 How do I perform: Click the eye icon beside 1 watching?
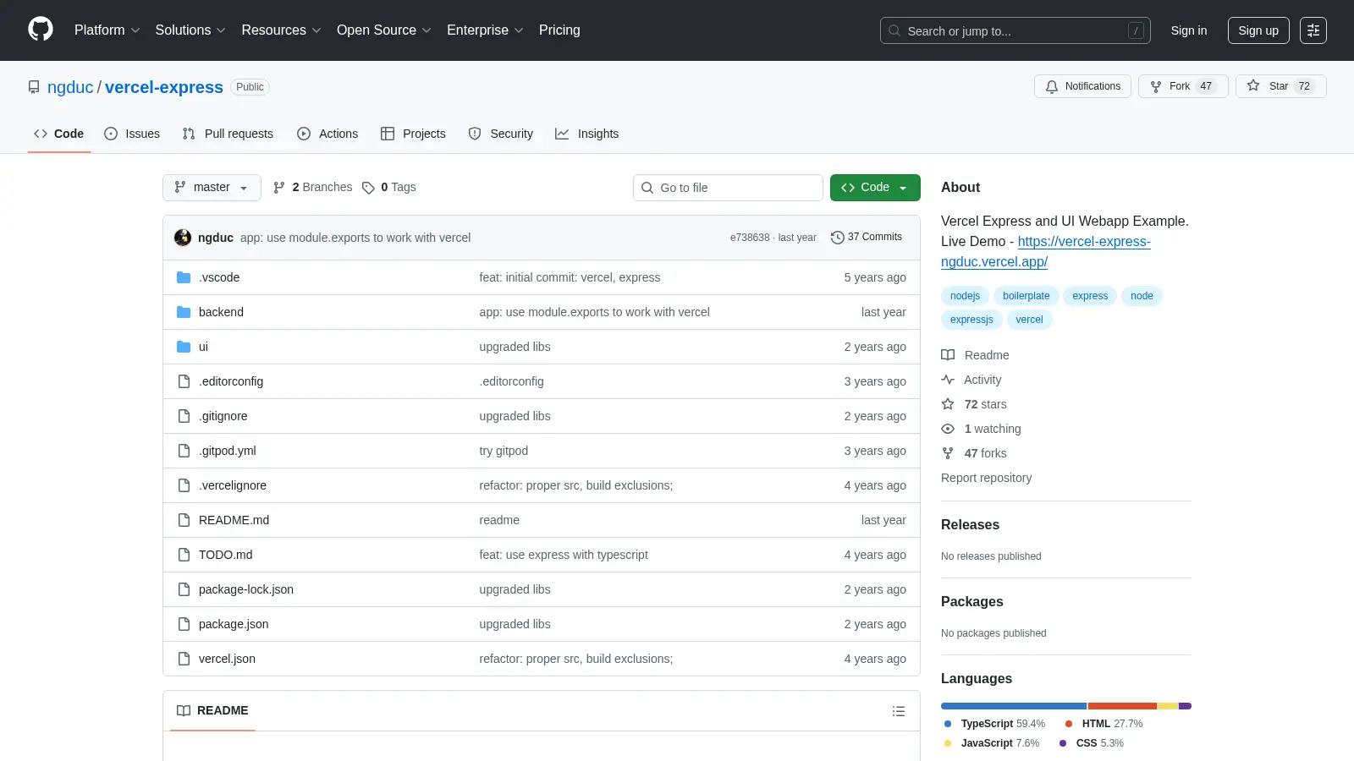coord(948,429)
